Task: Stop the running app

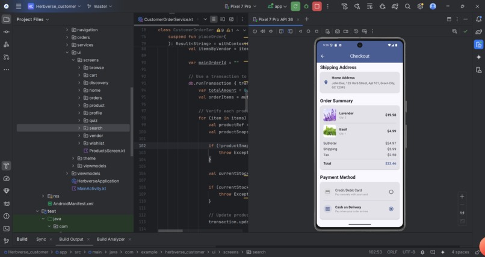Action: click(x=317, y=6)
